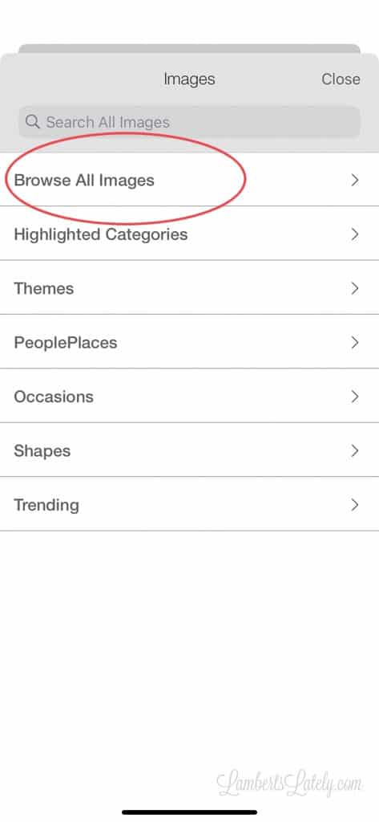Image resolution: width=379 pixels, height=822 pixels.
Task: Tap the magnifying glass search icon
Action: click(33, 122)
